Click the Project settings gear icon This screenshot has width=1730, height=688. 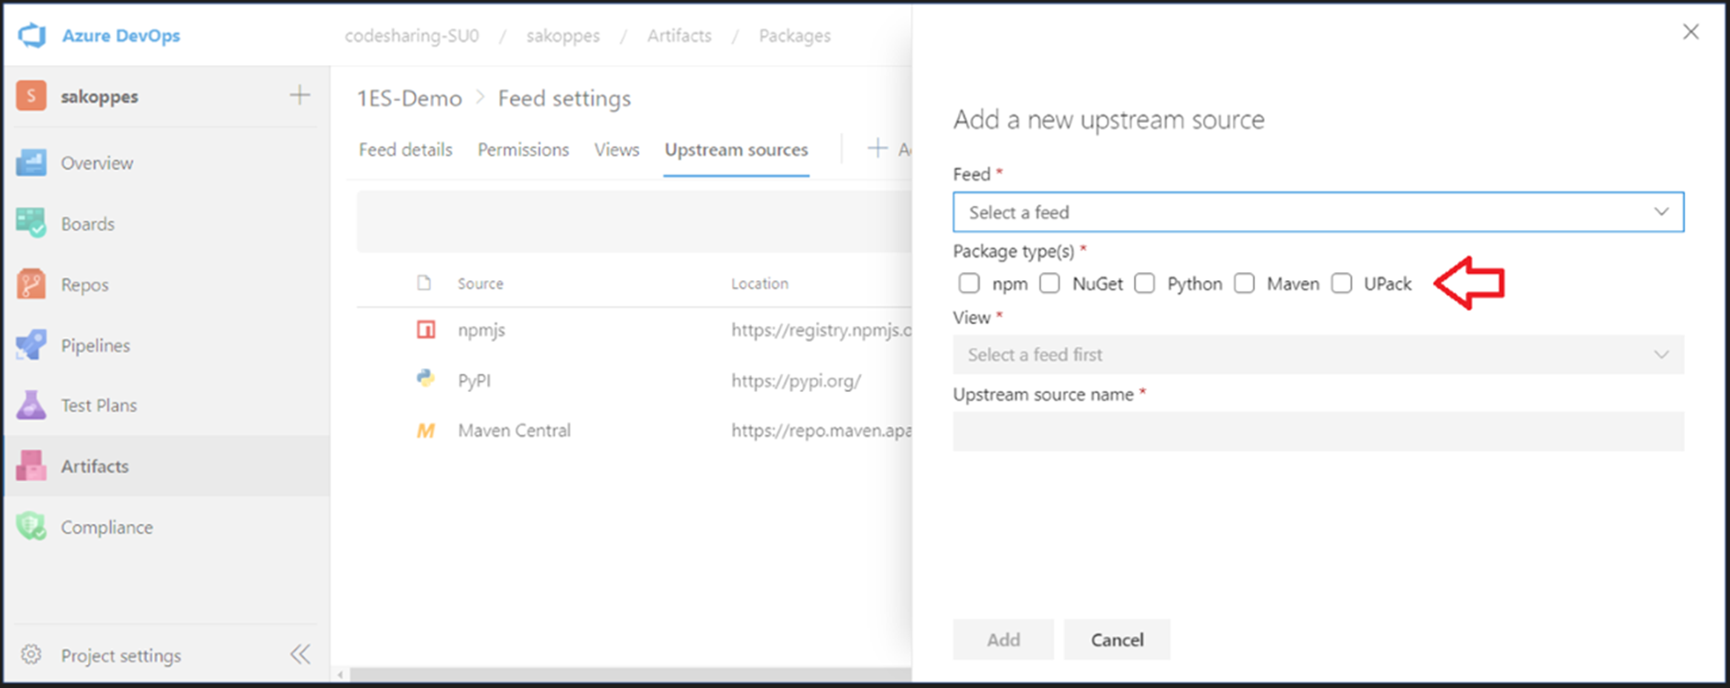(x=31, y=655)
